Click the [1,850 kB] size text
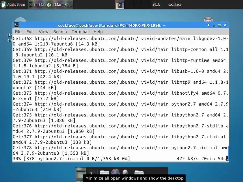 coord(81,131)
